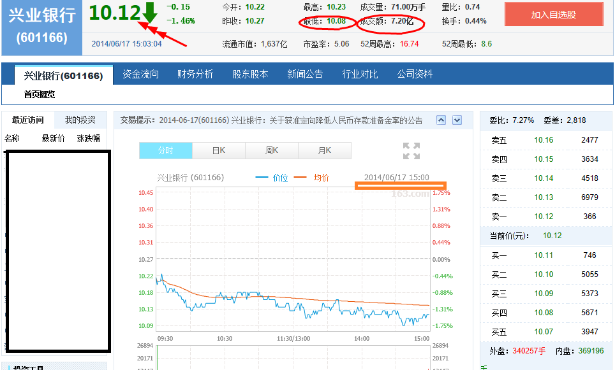Click the 市盈率 5.06 text
The height and width of the screenshot is (370, 615).
click(x=326, y=44)
